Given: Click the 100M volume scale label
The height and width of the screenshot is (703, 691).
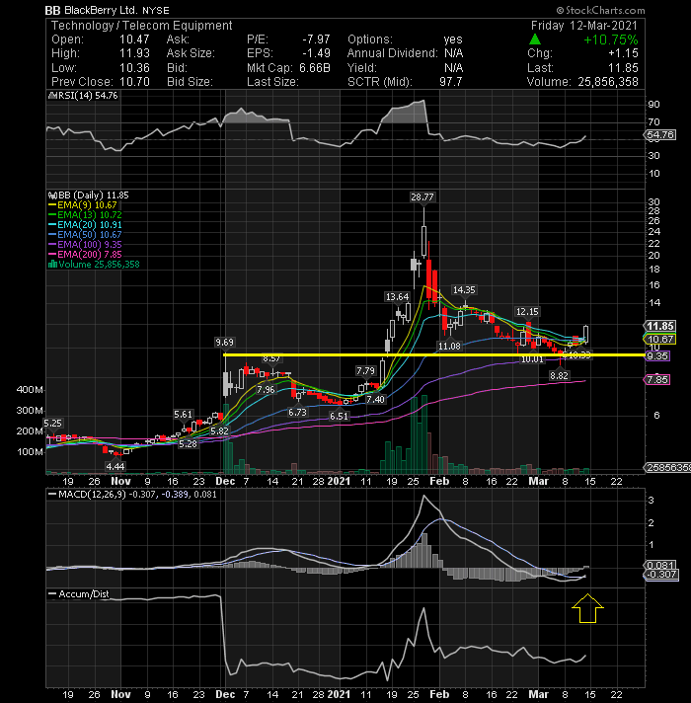Looking at the screenshot, I should pyautogui.click(x=30, y=452).
